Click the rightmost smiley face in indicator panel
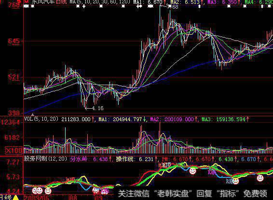The width and height of the screenshot is (273, 200). (x=260, y=178)
